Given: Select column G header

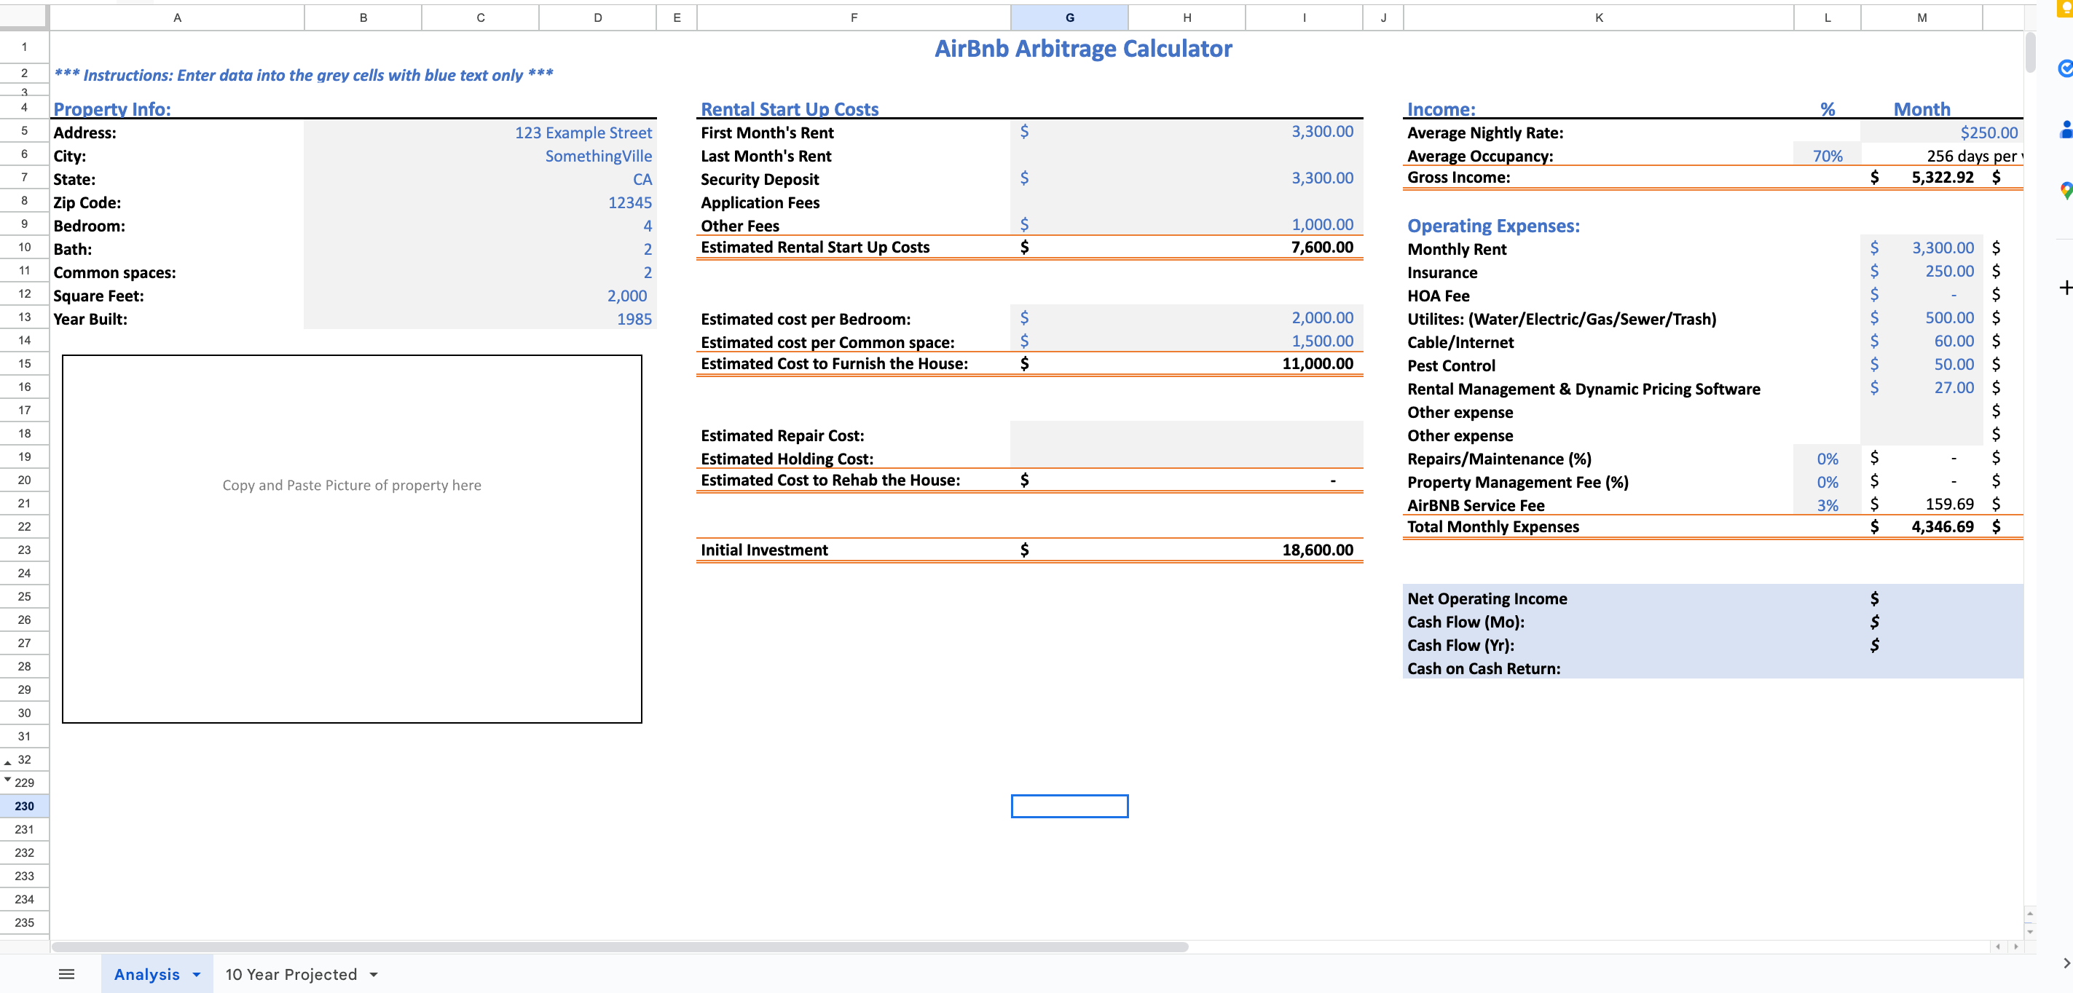Looking at the screenshot, I should (1069, 17).
